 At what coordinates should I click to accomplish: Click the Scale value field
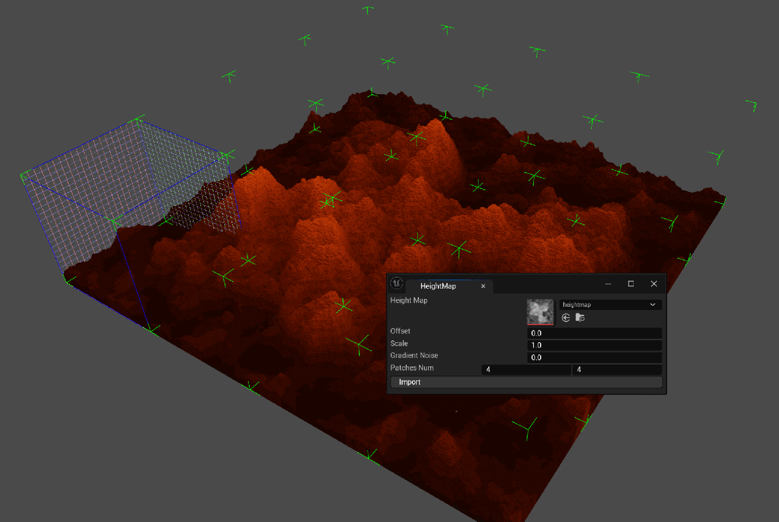[x=594, y=345]
